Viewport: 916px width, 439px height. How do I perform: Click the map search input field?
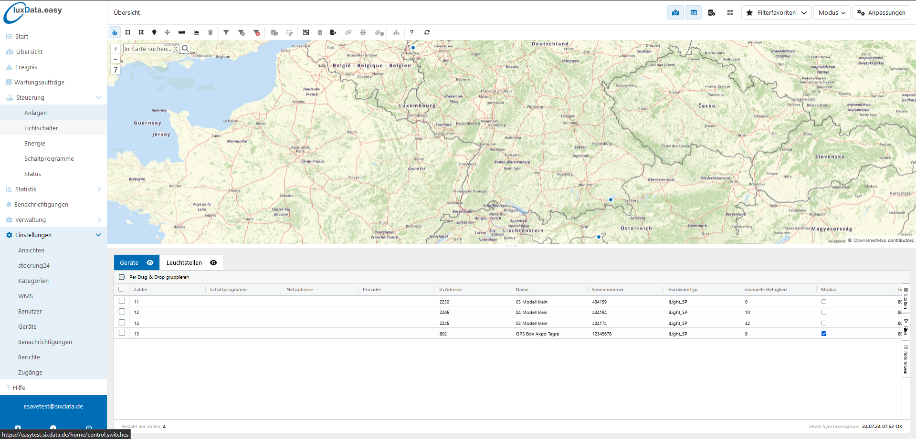(151, 49)
